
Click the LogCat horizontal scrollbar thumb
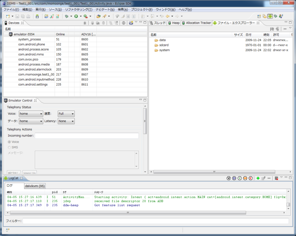(128, 213)
